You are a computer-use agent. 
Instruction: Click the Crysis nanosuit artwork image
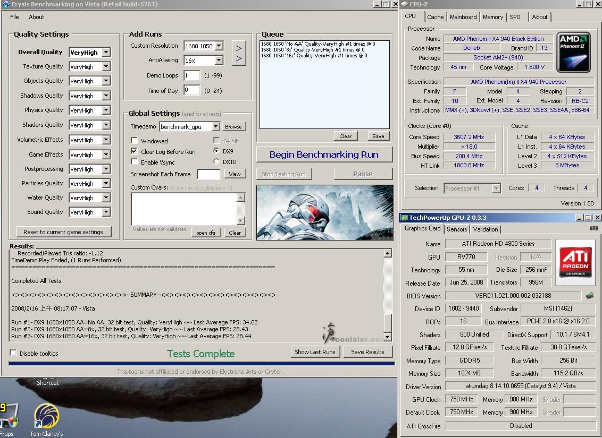point(325,212)
